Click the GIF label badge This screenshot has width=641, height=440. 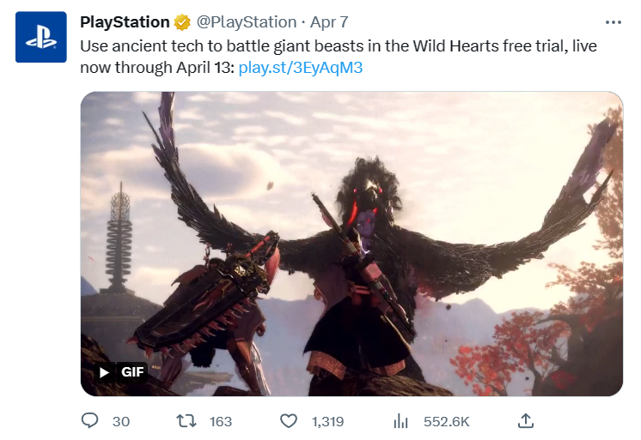point(132,372)
